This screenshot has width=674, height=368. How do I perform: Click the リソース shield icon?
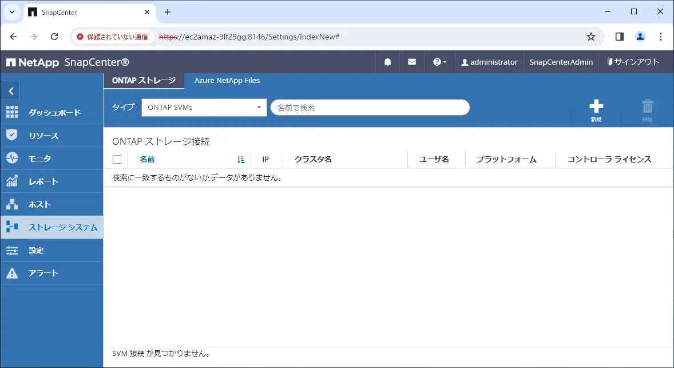pos(12,135)
